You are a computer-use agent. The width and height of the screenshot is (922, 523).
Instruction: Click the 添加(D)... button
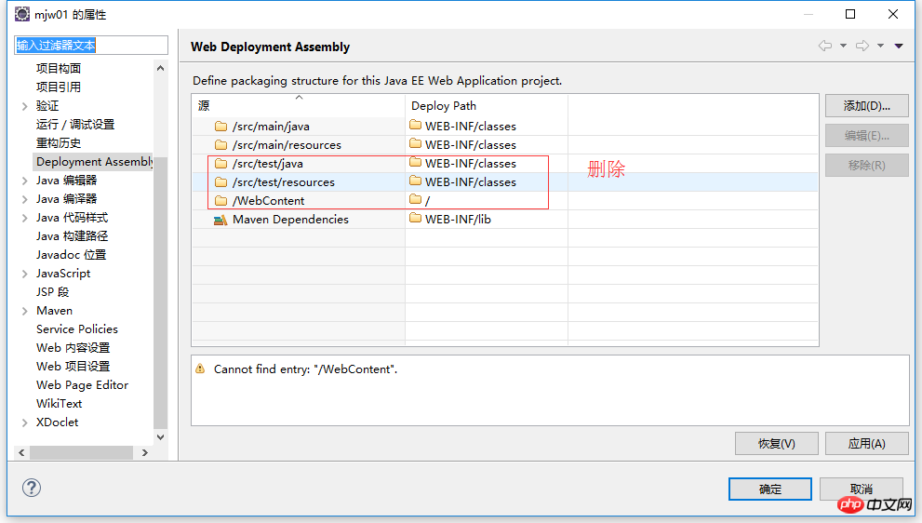coord(866,106)
